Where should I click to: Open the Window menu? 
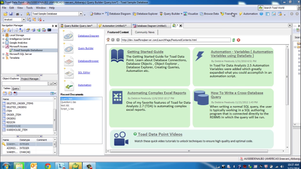point(41,8)
